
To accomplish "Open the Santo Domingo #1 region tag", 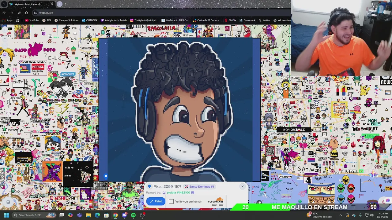I will 199,186.
